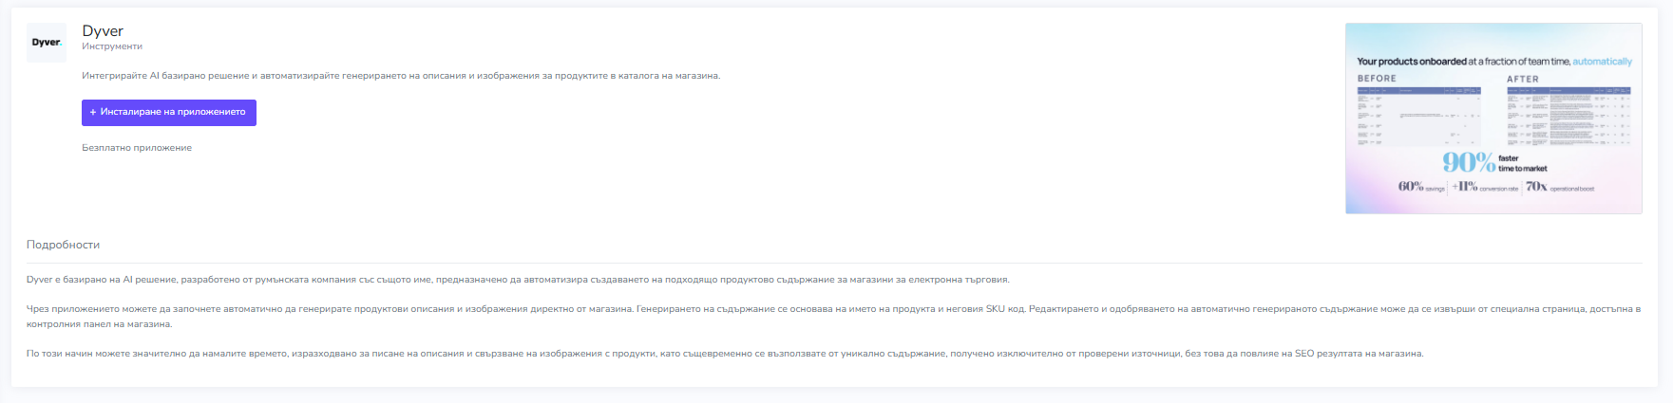
Task: Click the 'Инструменти' category label
Action: 112,46
